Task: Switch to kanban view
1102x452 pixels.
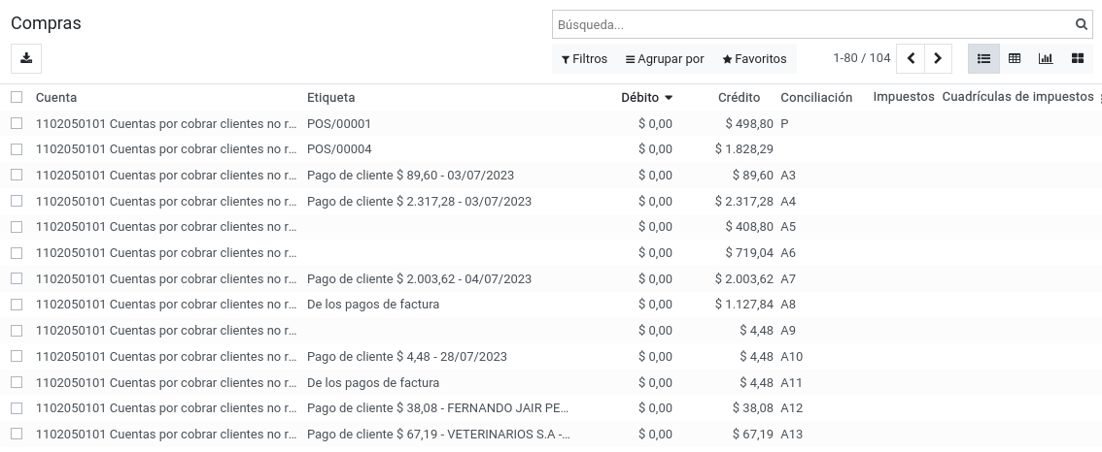Action: coord(1078,58)
